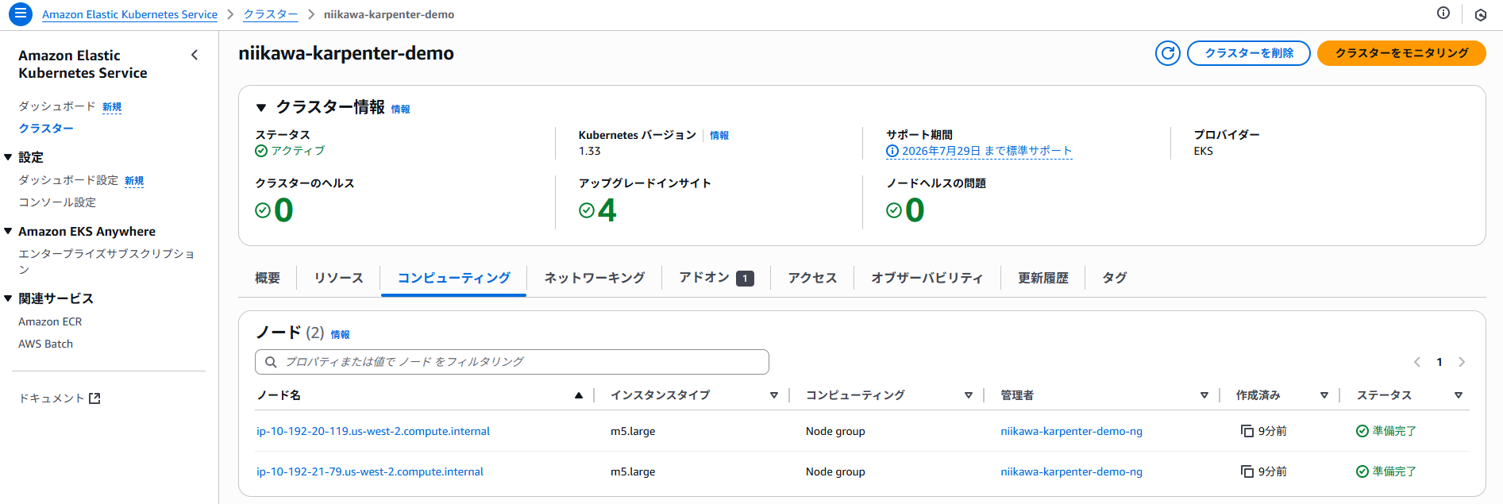Sort by コンピューティング column arrow
Screen dimensions: 1503x504
point(969,395)
